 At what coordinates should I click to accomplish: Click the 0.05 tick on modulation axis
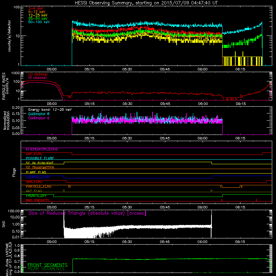coord(16,128)
